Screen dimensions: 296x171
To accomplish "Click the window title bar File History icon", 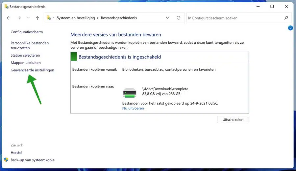I will 7,7.
